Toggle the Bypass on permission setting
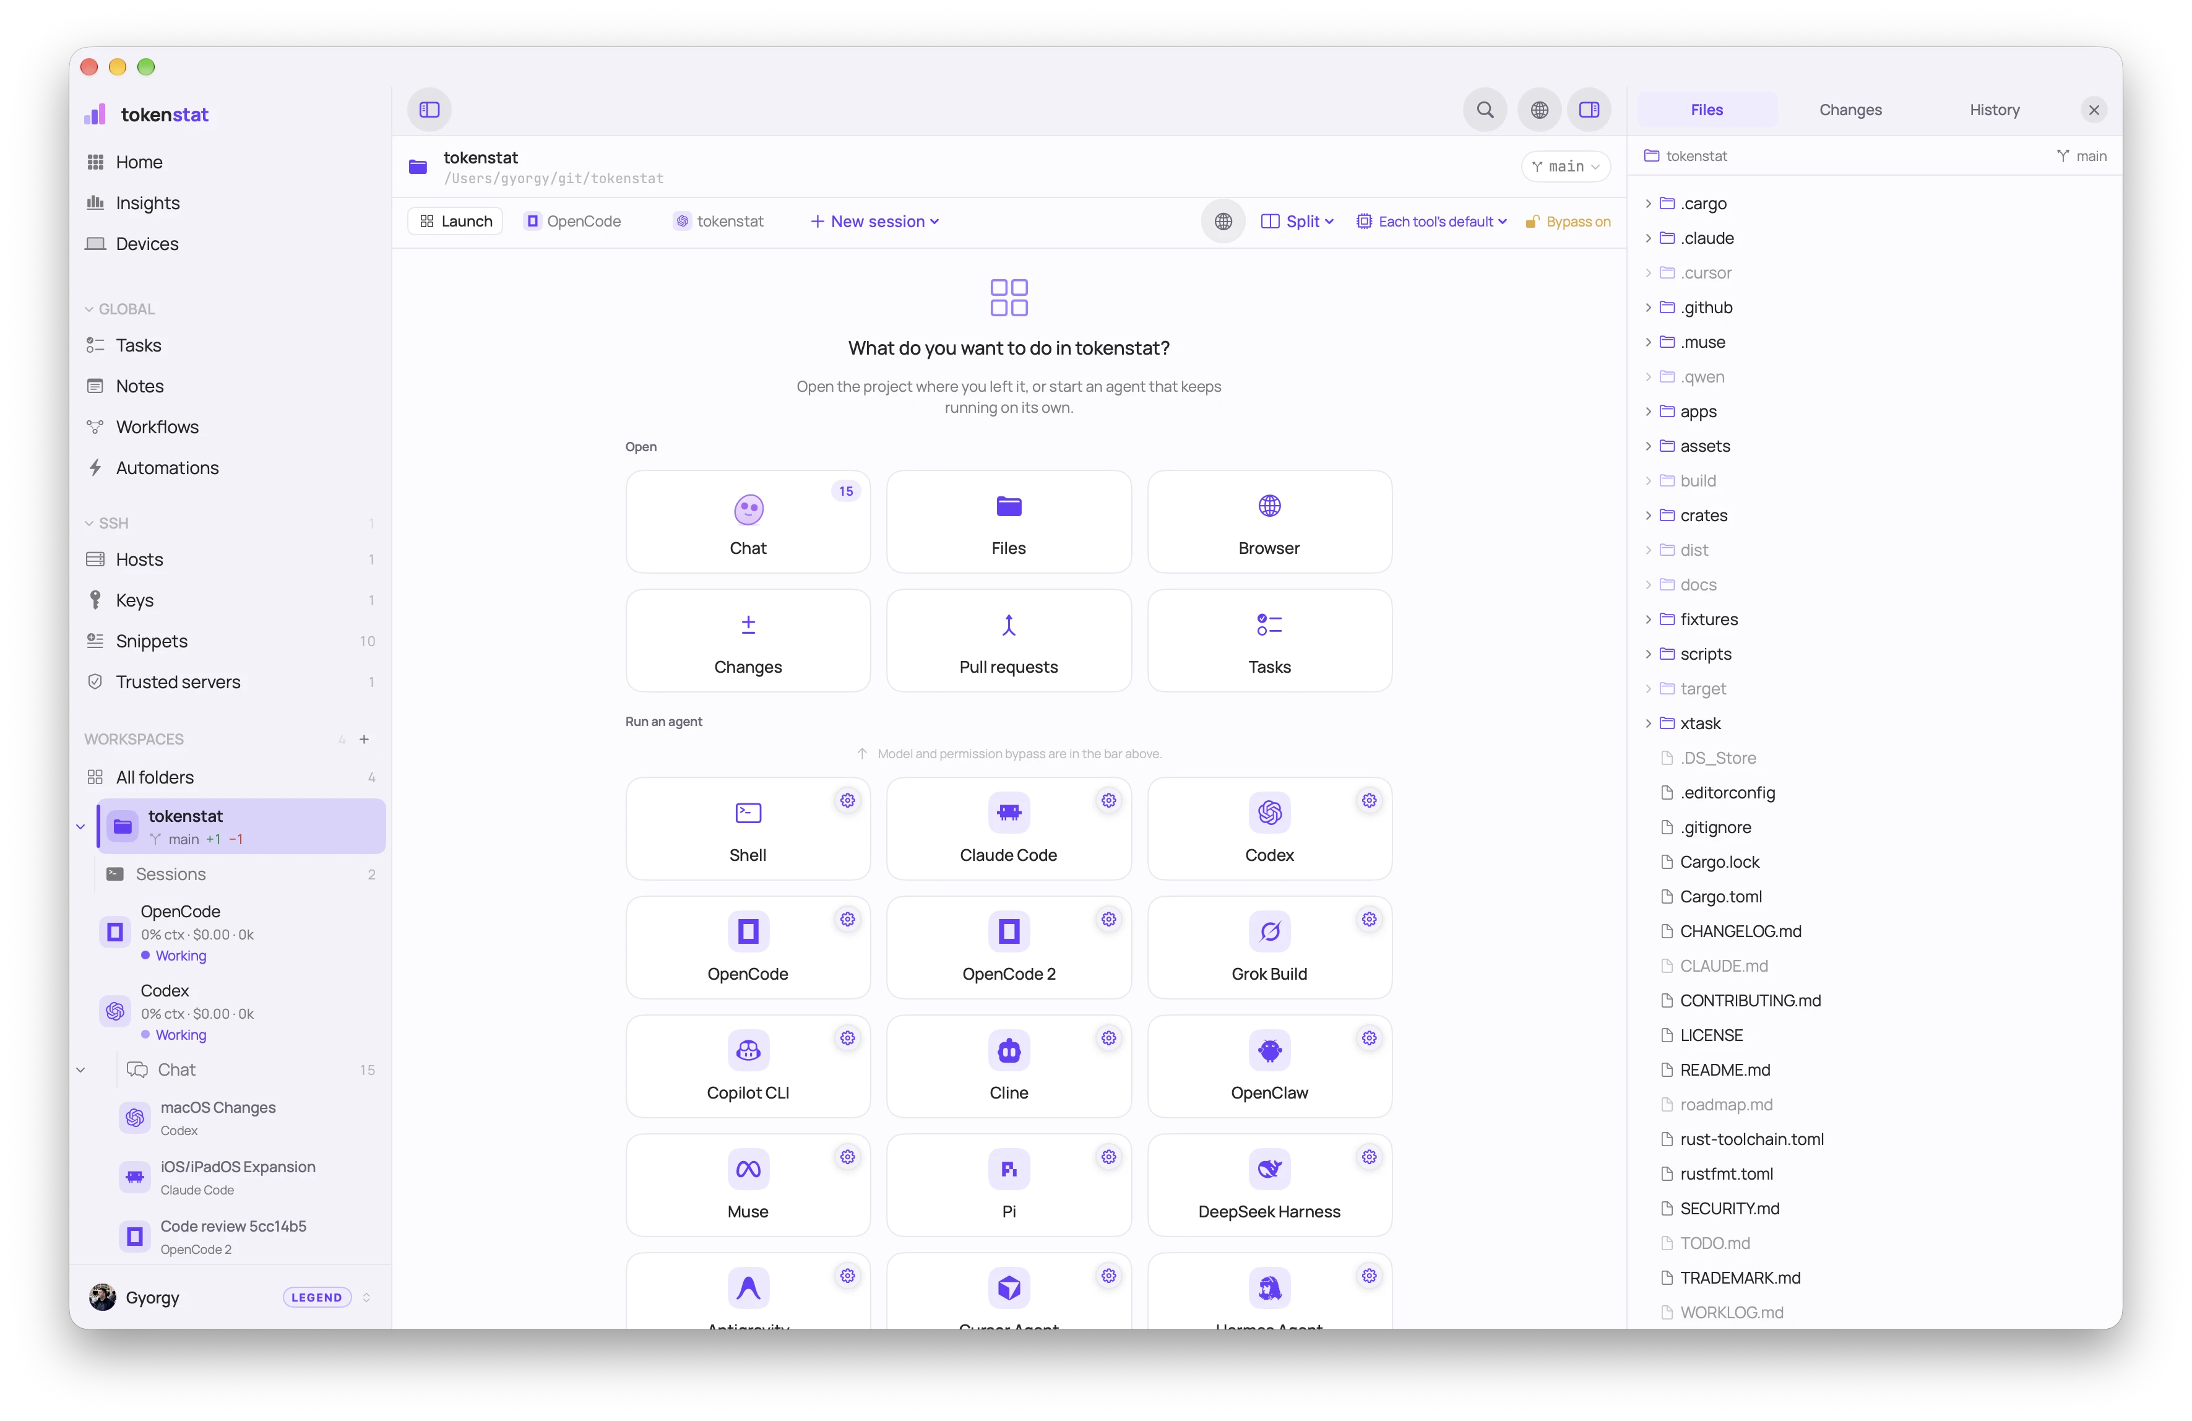The width and height of the screenshot is (2192, 1421). point(1568,221)
